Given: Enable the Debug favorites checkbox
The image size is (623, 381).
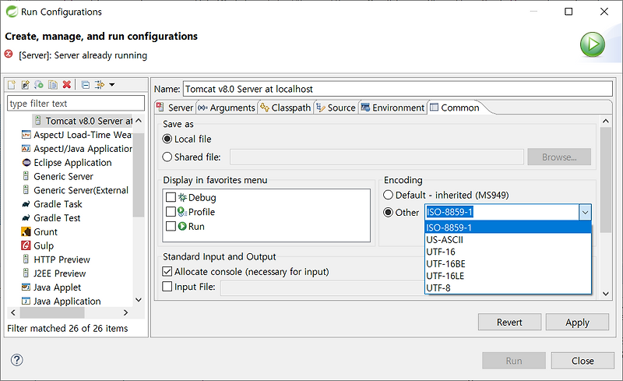Looking at the screenshot, I should pos(171,198).
